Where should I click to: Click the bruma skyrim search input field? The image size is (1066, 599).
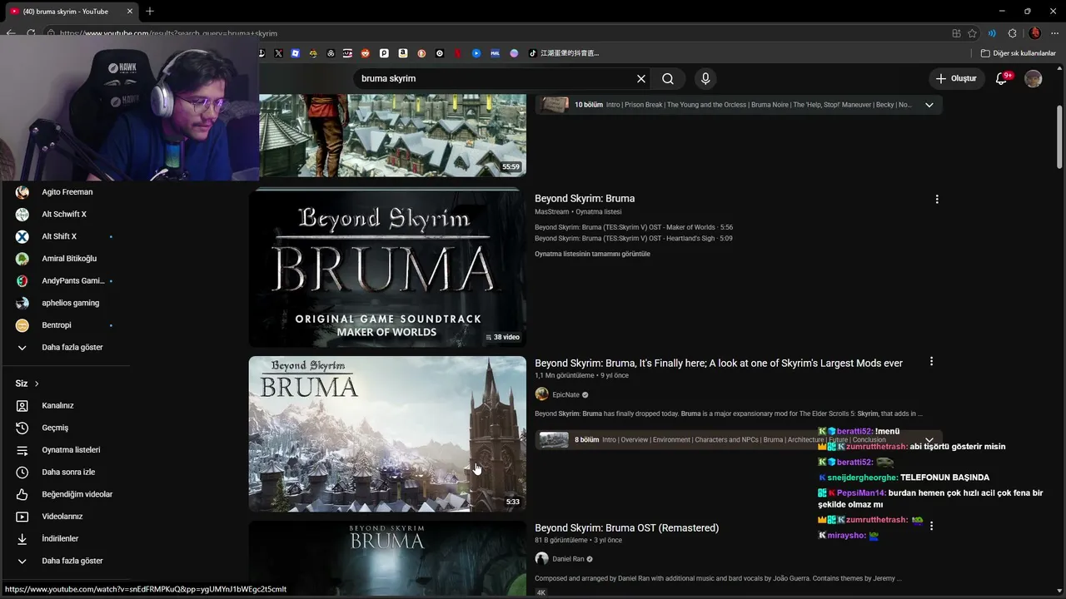[x=496, y=79]
